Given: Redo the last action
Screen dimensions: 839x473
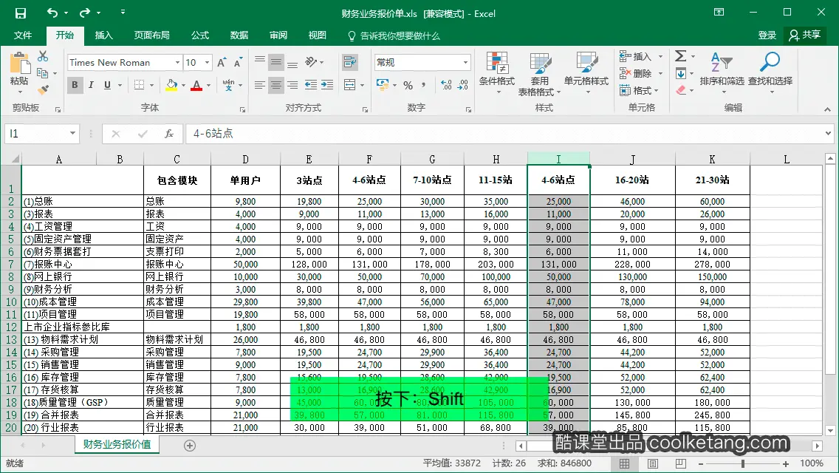Looking at the screenshot, I should tap(84, 13).
